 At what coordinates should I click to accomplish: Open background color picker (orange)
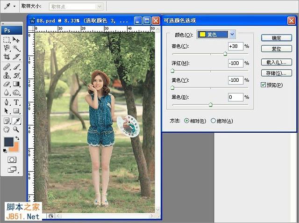click(x=15, y=148)
